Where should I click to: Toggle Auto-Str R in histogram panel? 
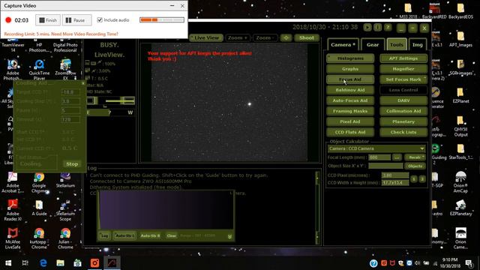(x=150, y=235)
